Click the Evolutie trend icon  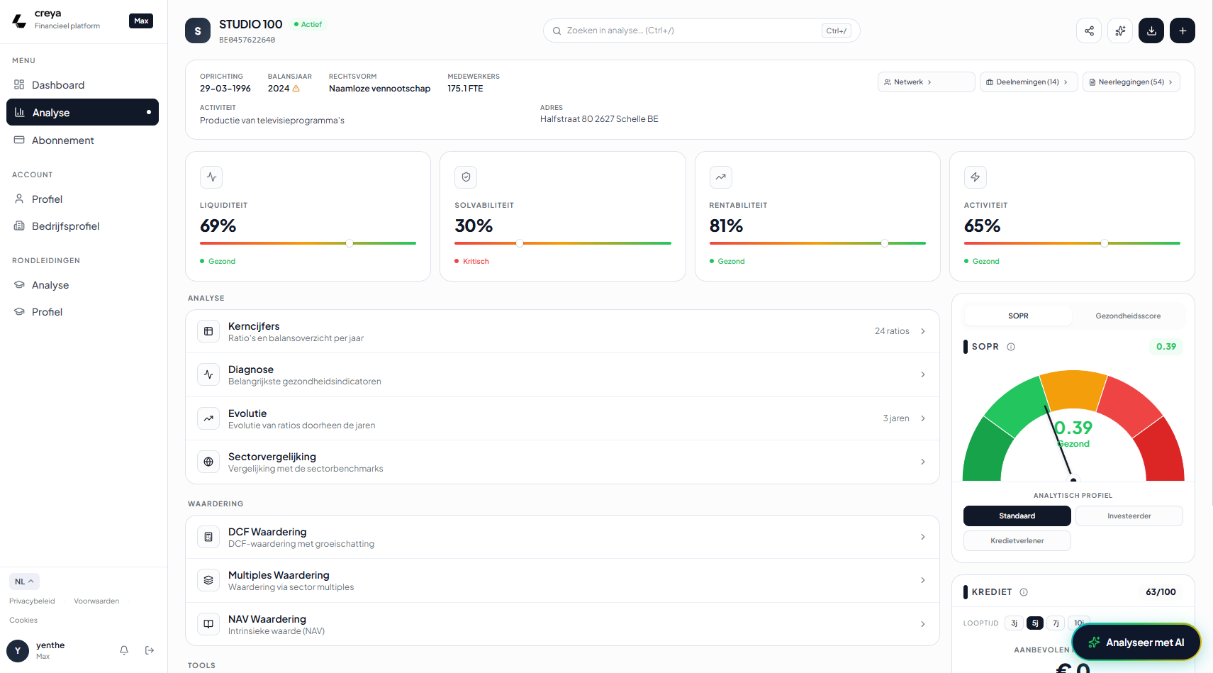(x=208, y=418)
